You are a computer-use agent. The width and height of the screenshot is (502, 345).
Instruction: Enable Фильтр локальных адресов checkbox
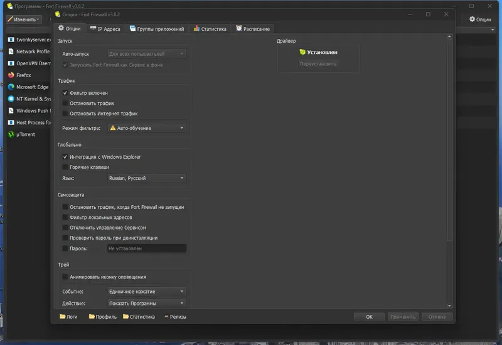(65, 217)
